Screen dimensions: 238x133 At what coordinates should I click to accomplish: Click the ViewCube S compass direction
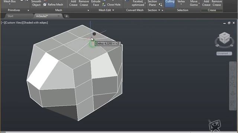(232, 45)
